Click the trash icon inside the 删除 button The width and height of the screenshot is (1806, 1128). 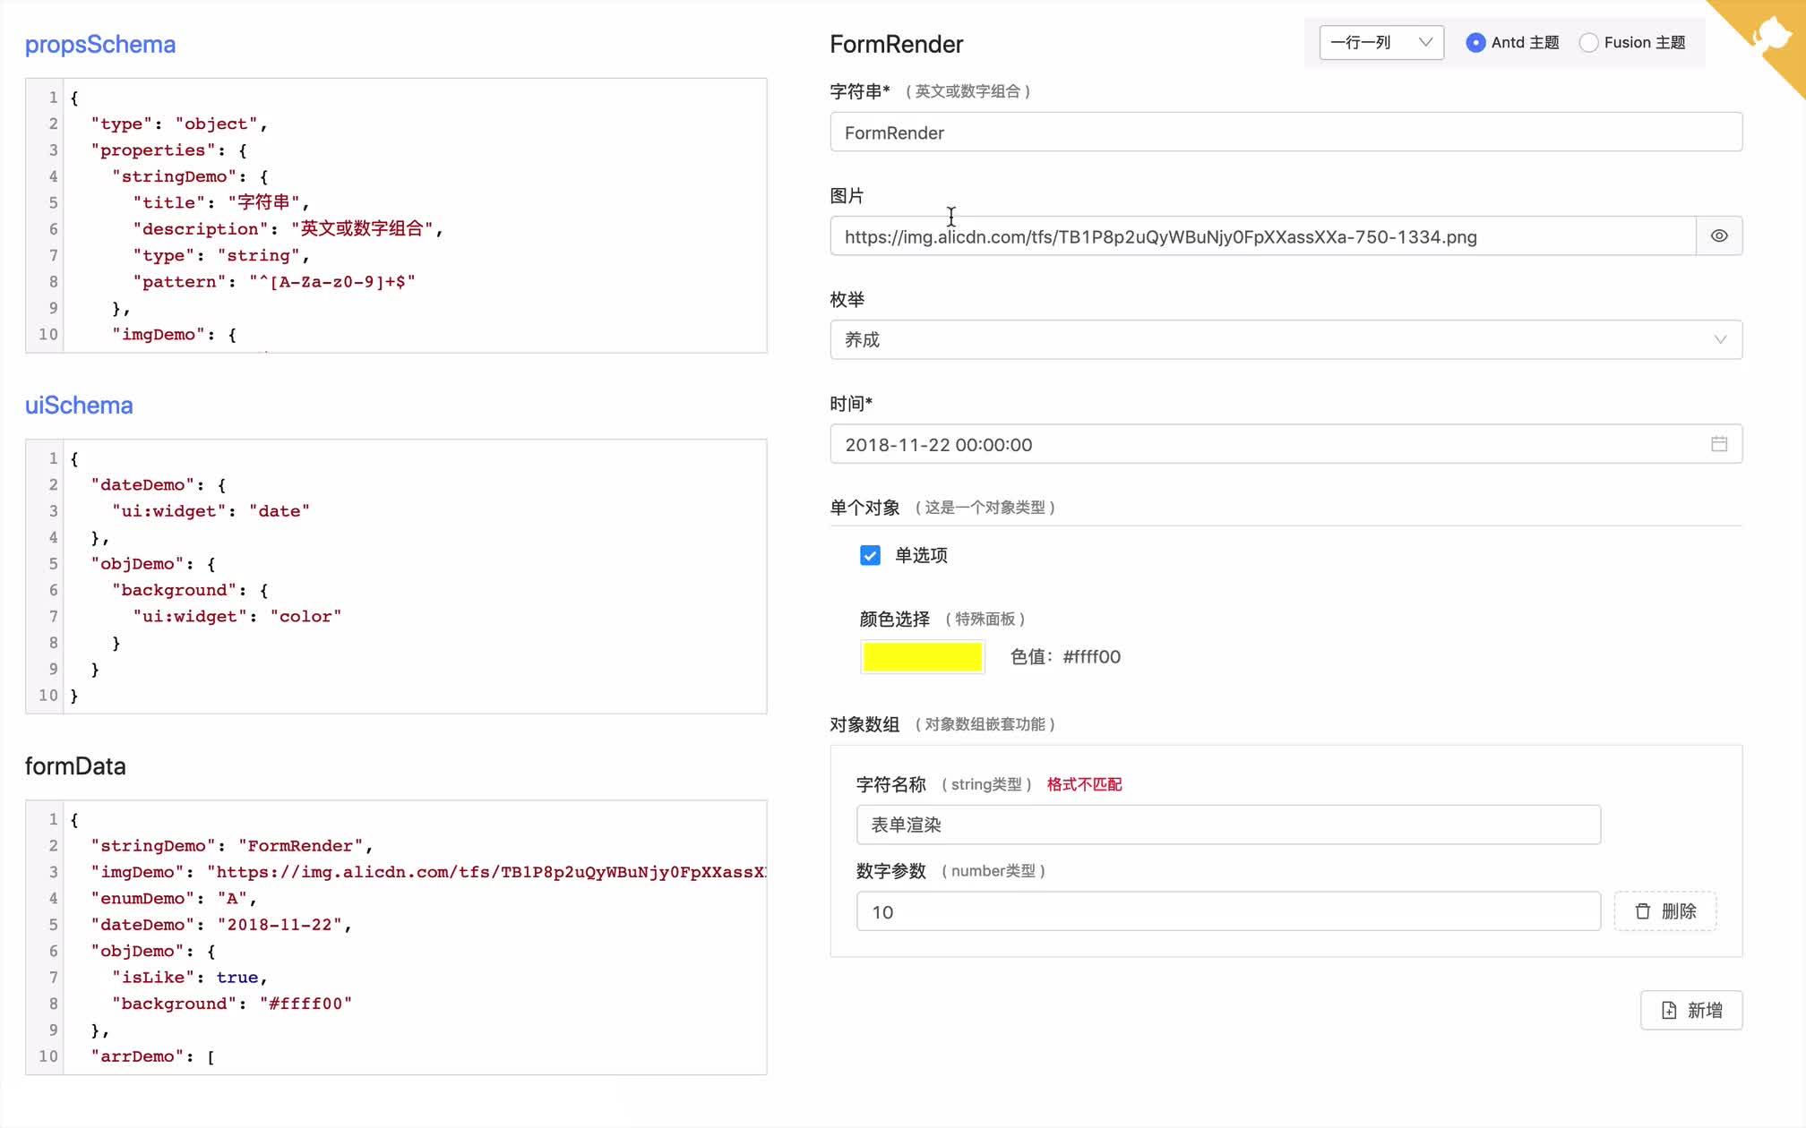(1642, 911)
